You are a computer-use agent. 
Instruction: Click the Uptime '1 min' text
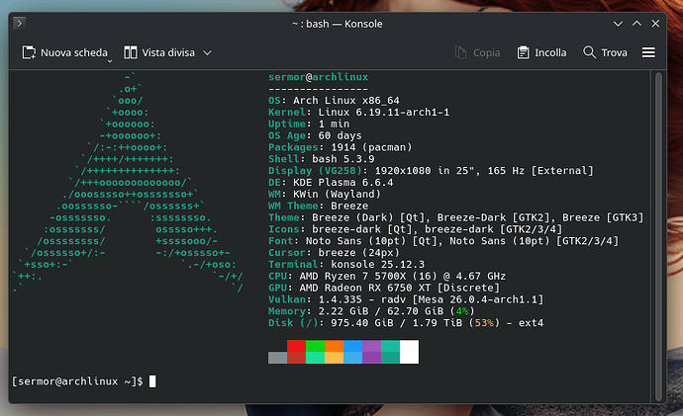(x=334, y=124)
